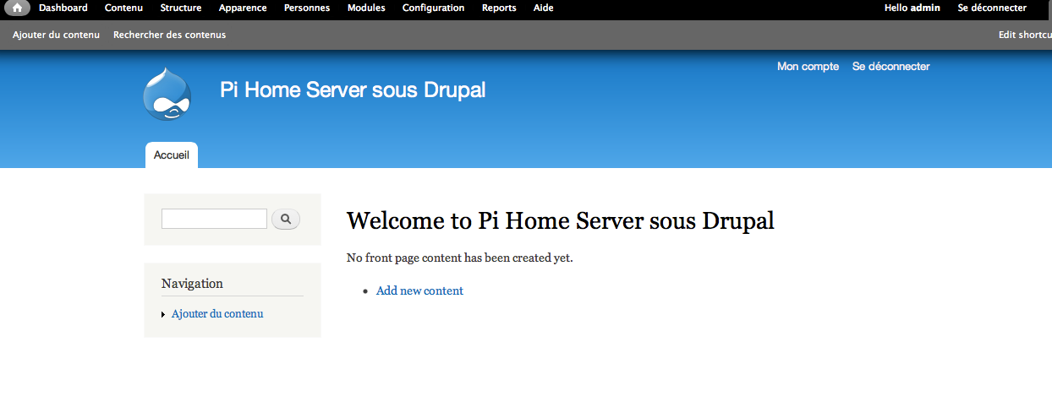Viewport: 1052px width, 418px height.
Task: Click Ajouter du contenu shortcut in grey bar
Action: (x=56, y=35)
